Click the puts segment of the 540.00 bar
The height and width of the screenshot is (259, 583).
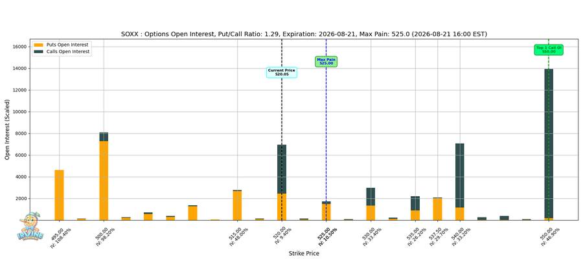coord(460,214)
